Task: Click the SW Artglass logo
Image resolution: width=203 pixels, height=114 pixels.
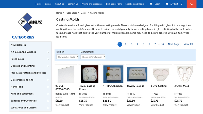Action: pos(30,22)
